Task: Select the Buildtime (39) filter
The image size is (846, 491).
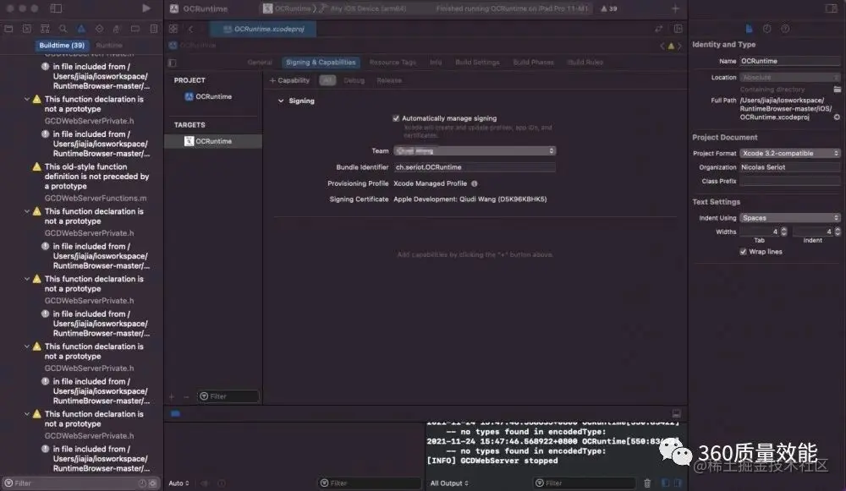Action: (x=62, y=46)
